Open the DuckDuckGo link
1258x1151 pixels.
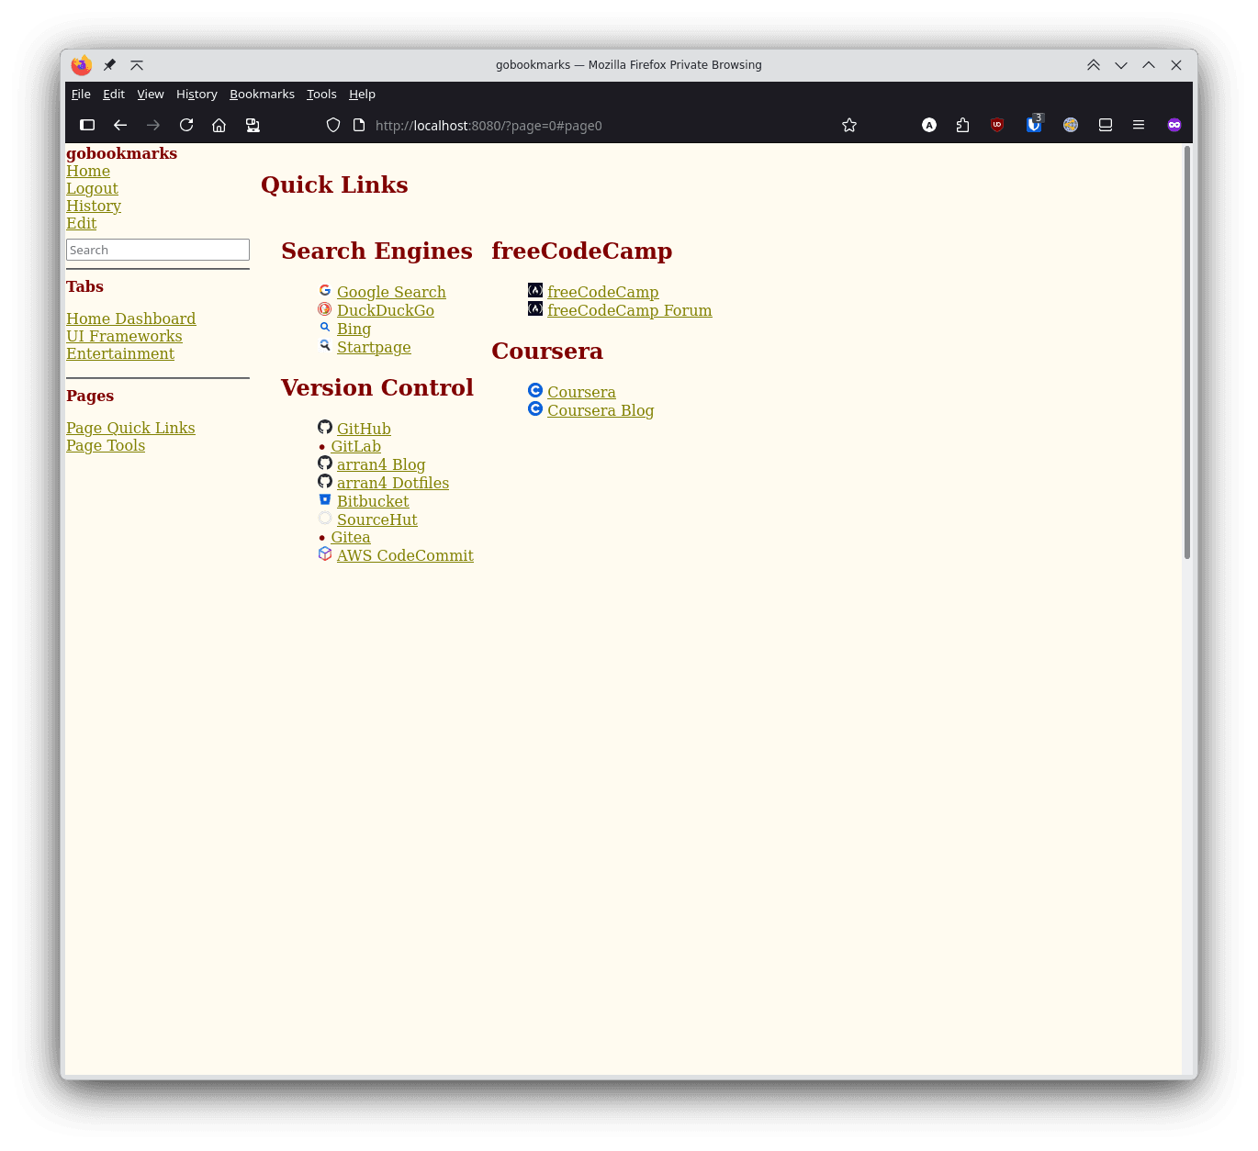tap(385, 310)
